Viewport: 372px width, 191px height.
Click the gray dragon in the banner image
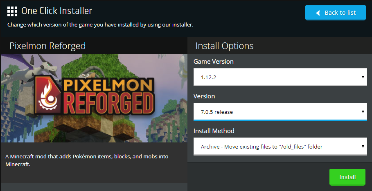point(39,70)
